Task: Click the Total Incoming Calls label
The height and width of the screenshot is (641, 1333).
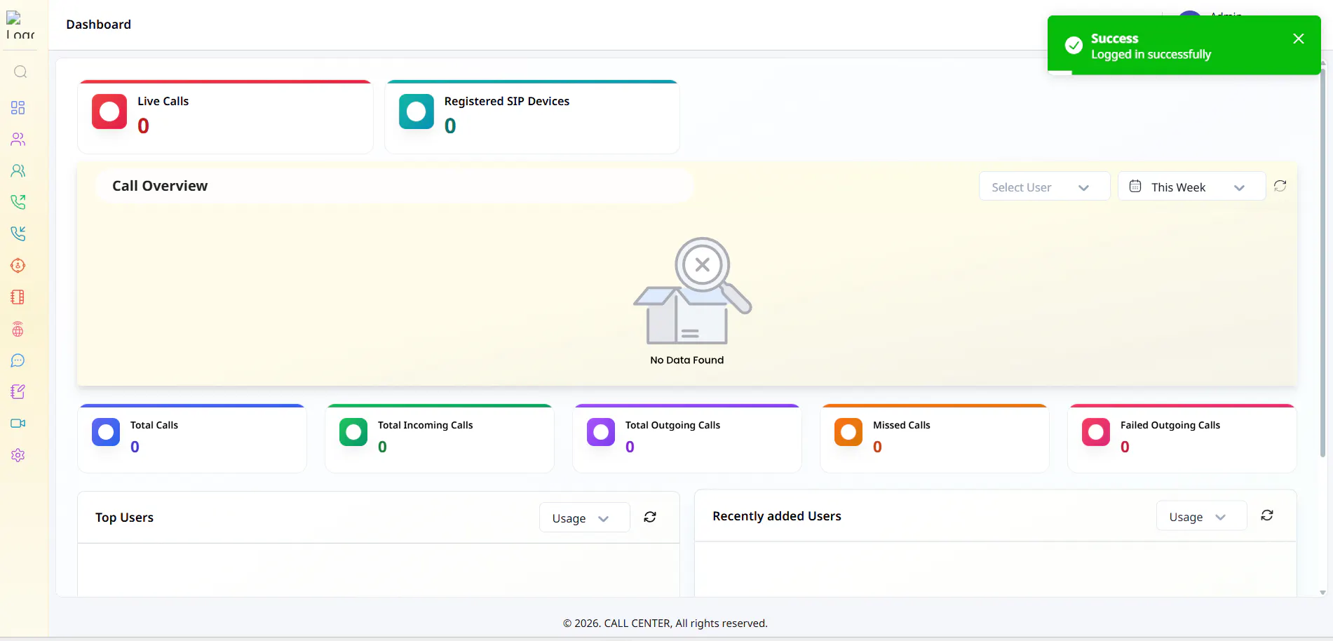Action: (x=426, y=425)
